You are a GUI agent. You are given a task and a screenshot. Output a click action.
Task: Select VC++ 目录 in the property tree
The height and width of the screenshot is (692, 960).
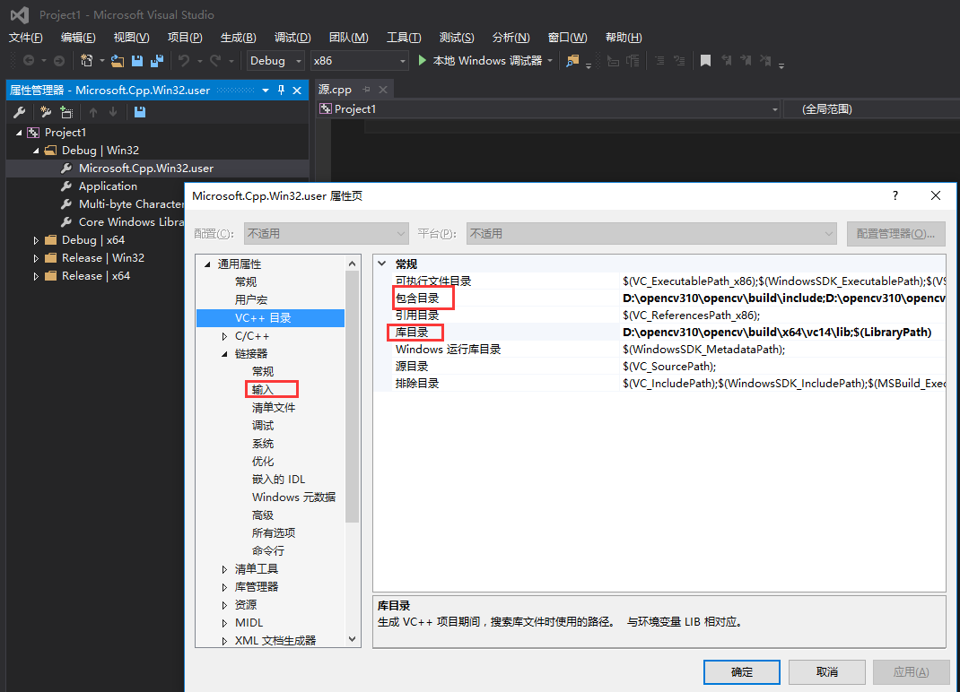pyautogui.click(x=271, y=318)
